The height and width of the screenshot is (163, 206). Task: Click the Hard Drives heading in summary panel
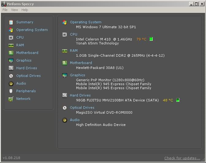tap(80, 95)
